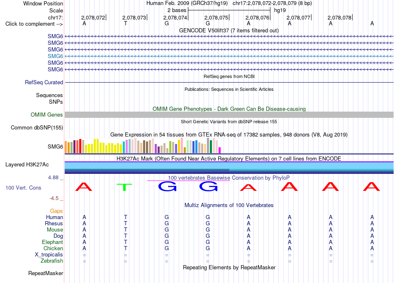Click the chr17:2,078,072-2,078,079 (8 bp) position text
Image resolution: width=394 pixels, height=283 pixels.
272,3
